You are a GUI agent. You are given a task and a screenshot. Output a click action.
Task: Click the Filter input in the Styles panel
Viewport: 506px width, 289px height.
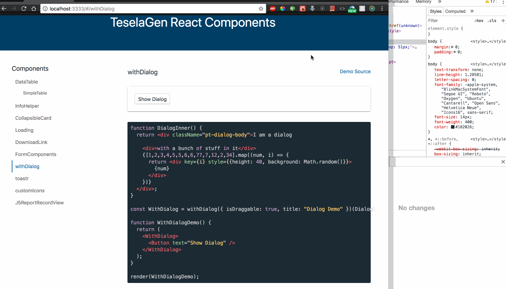440,21
